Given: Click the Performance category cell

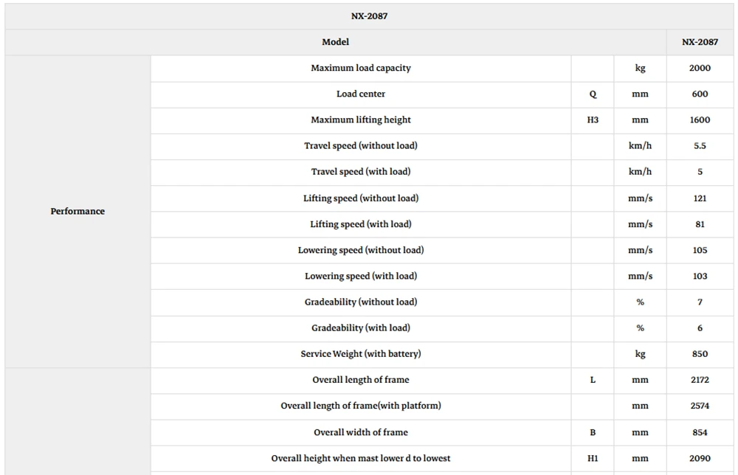Looking at the screenshot, I should pos(77,211).
